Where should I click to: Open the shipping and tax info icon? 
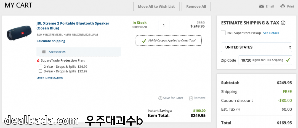(283, 23)
